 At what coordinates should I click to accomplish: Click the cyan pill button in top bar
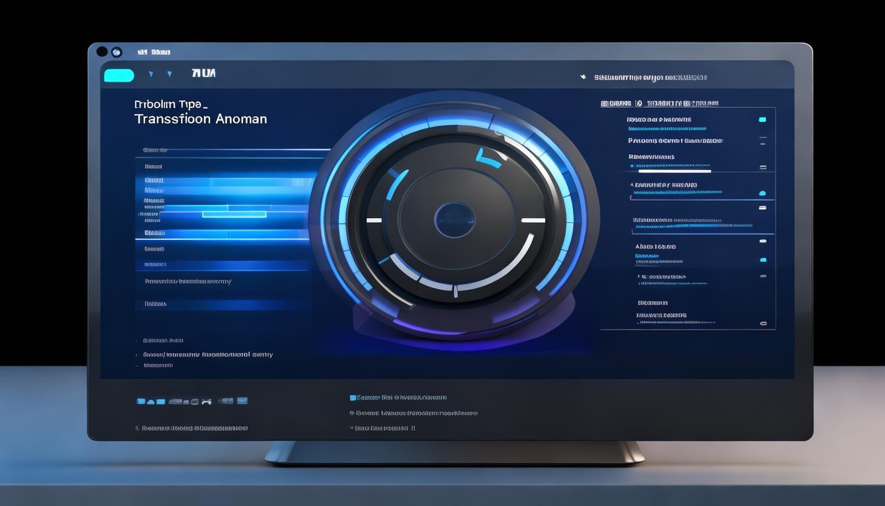(119, 76)
